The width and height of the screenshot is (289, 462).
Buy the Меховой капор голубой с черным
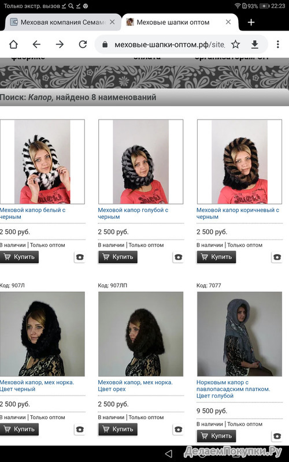coord(118,257)
